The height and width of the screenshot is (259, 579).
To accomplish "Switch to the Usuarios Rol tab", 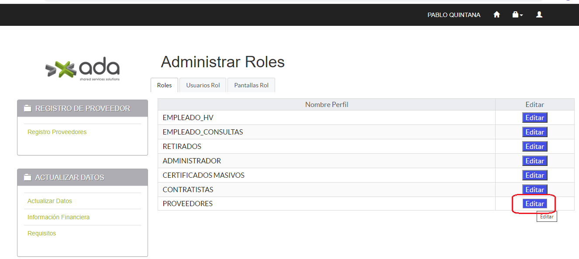I will pos(203,85).
